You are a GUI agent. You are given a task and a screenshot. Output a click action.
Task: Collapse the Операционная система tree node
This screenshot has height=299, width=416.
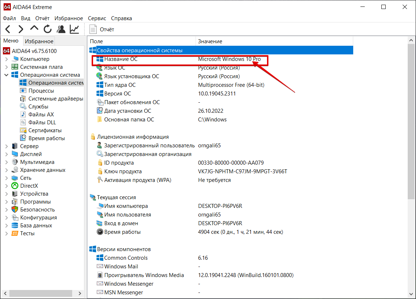(x=6, y=75)
